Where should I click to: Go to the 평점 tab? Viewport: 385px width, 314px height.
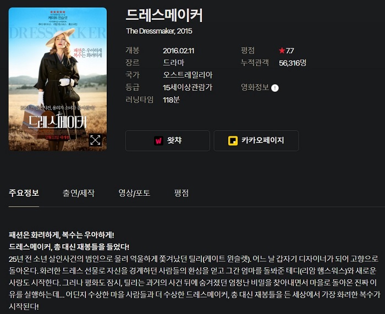tap(181, 193)
